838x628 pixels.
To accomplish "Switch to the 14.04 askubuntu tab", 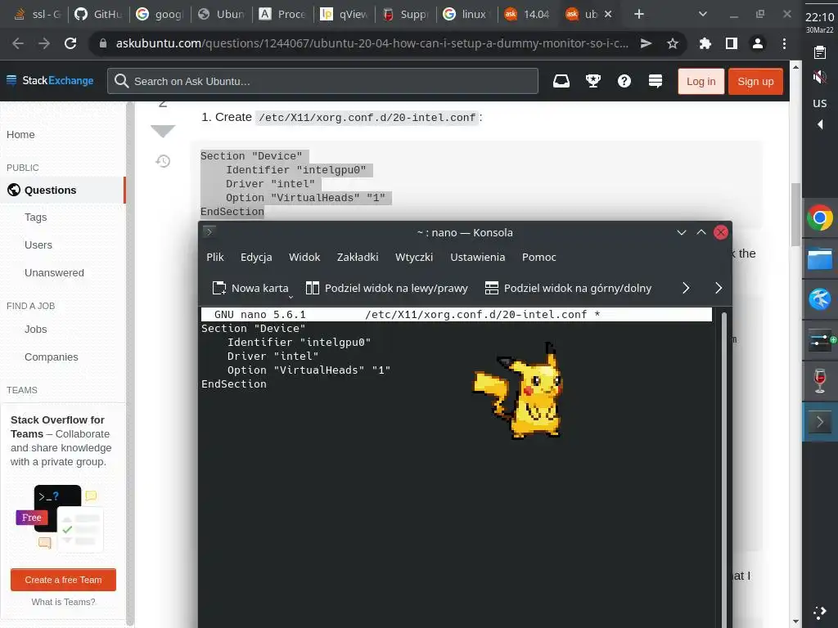I will 529,15.
